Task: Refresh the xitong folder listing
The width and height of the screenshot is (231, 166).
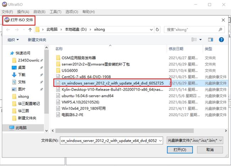Action: pos(157,30)
